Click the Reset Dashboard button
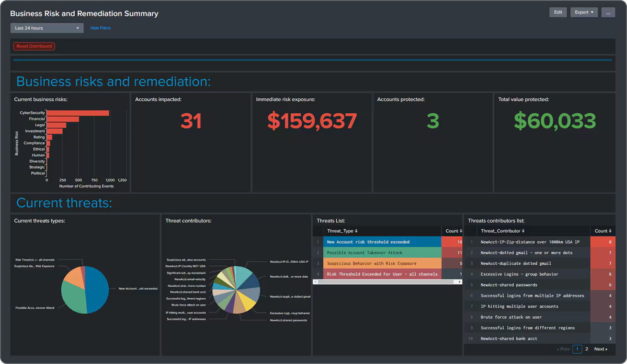The width and height of the screenshot is (627, 364). point(34,46)
